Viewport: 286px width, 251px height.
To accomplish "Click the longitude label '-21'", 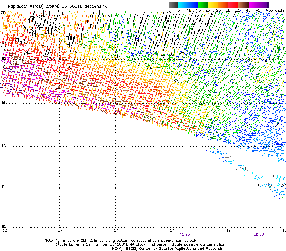I will (x=171, y=231).
